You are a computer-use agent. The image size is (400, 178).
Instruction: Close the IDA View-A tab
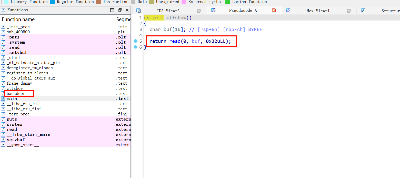click(198, 11)
